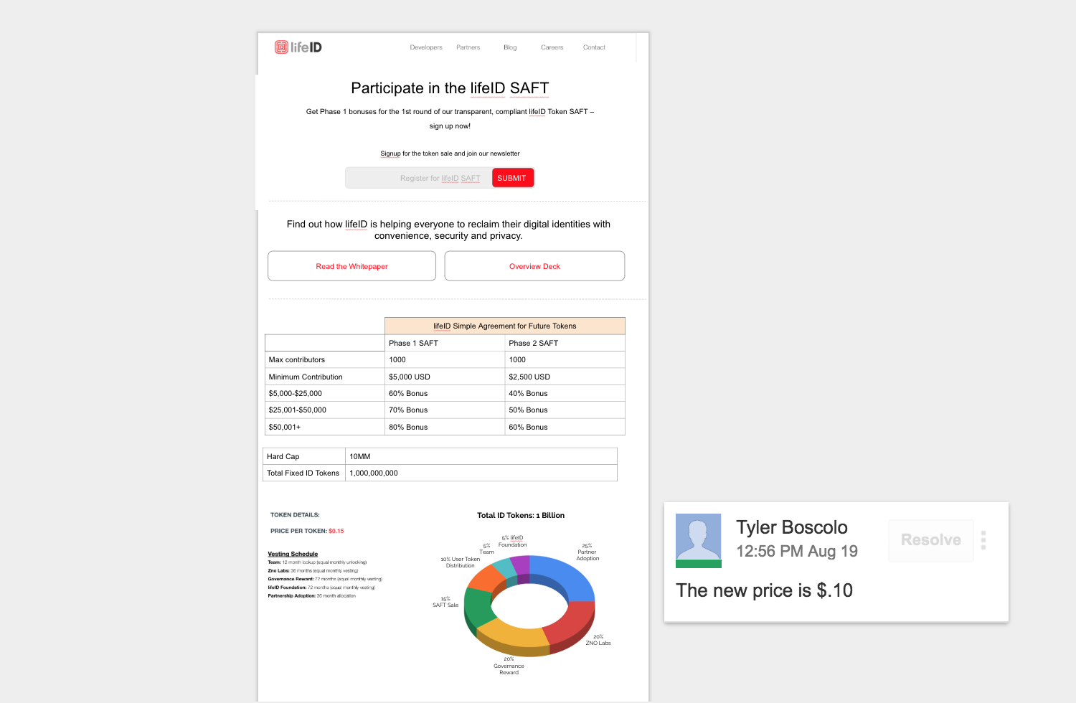Click the 'Total ID Tokens: 1 Billion' chart title

click(x=521, y=515)
